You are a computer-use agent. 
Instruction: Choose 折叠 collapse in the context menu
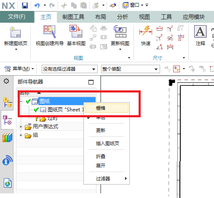(107, 156)
